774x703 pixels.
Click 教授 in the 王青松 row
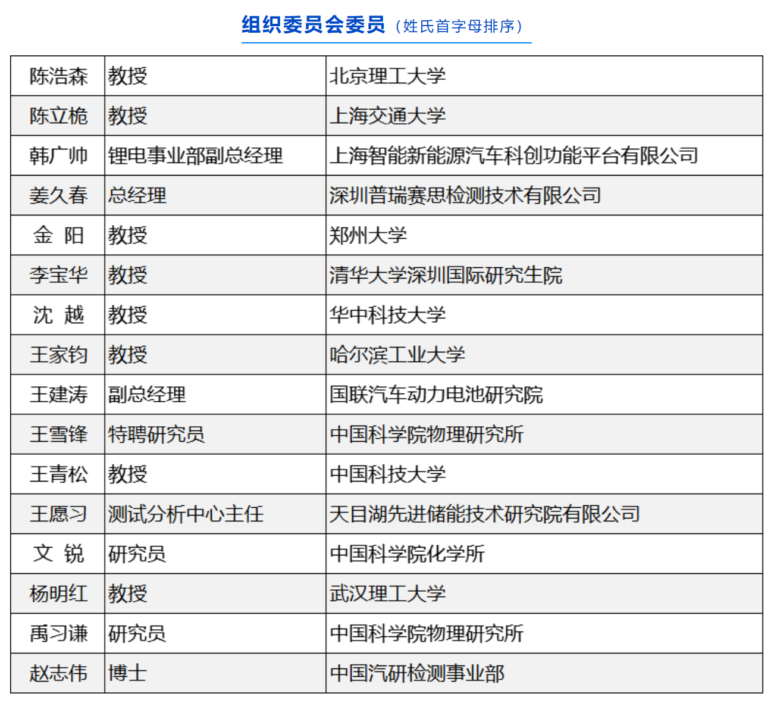[x=127, y=475]
